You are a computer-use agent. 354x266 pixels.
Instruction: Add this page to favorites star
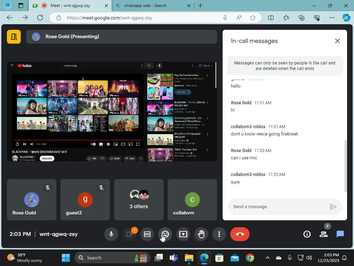tap(253, 18)
